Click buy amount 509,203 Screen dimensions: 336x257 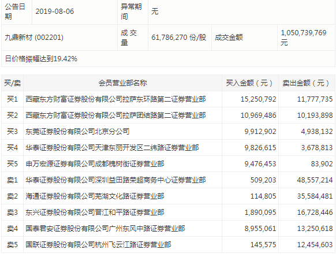pos(263,180)
